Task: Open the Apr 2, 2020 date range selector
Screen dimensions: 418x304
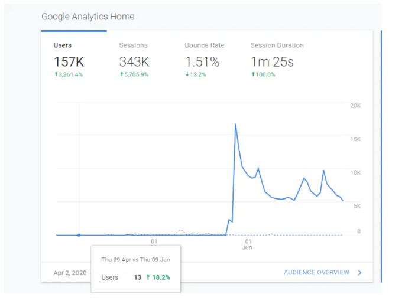Action: click(x=72, y=273)
